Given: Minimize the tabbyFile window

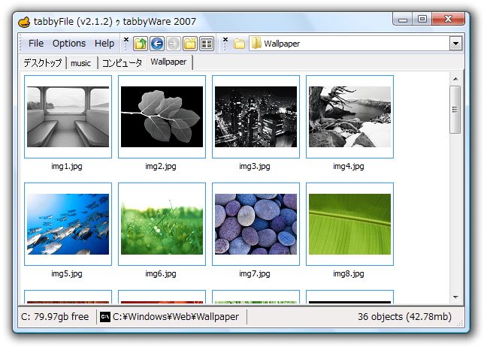Looking at the screenshot, I should (x=403, y=20).
